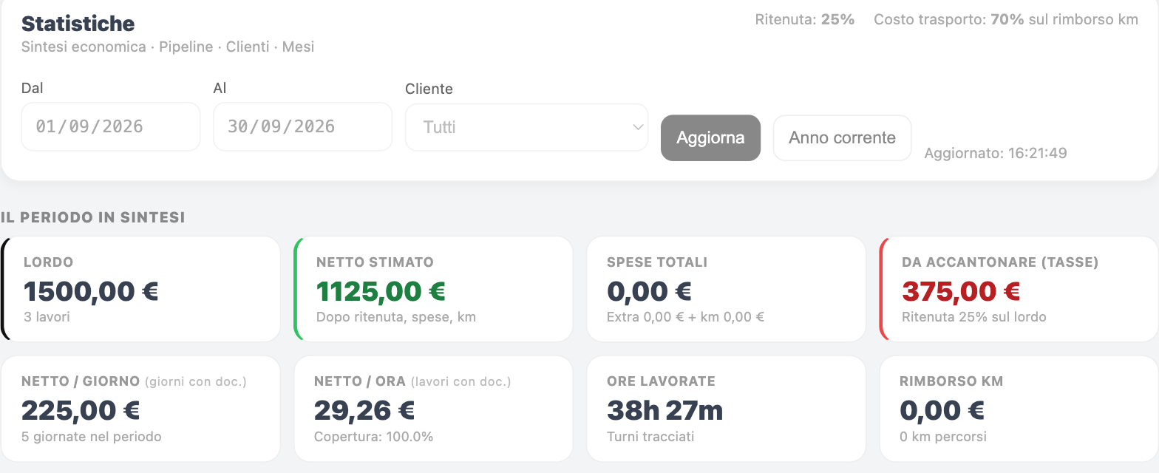Click the Netto / ora 29,26 € card
Screen dimensions: 1159x473
pos(433,409)
